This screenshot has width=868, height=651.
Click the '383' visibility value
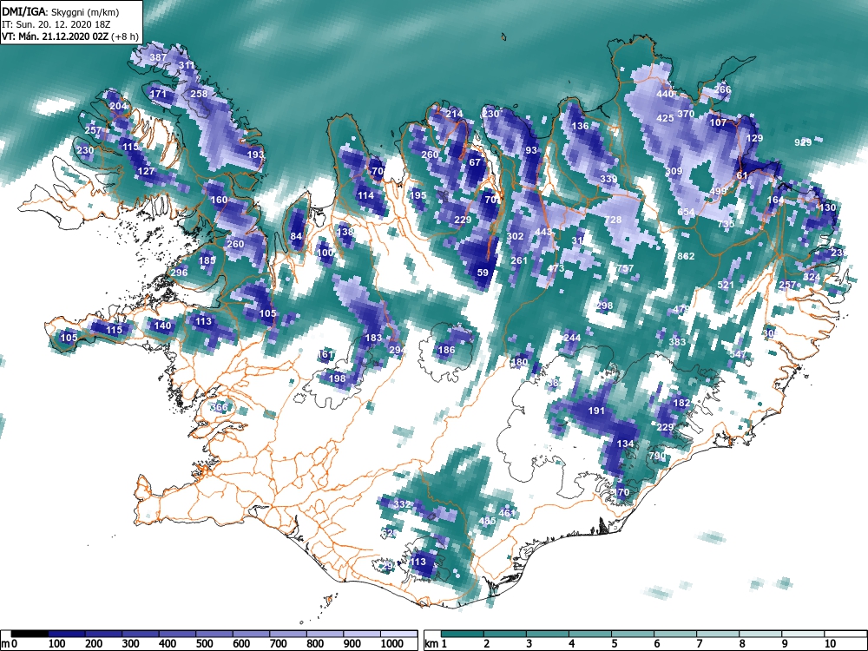click(677, 341)
